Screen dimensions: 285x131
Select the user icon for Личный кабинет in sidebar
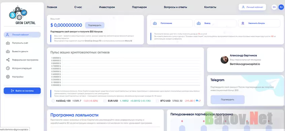click(7, 35)
